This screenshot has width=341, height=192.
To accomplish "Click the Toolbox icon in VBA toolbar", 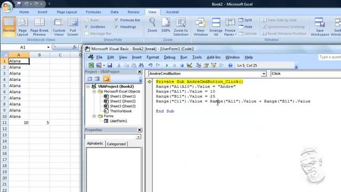I will [x=221, y=65].
